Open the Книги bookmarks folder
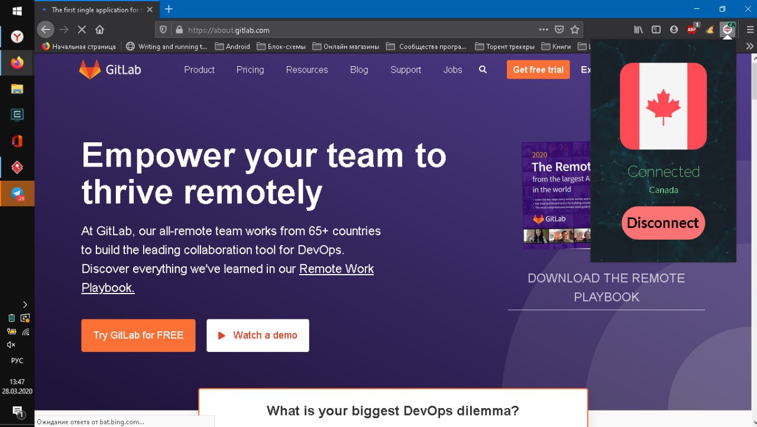Image resolution: width=757 pixels, height=427 pixels. 557,46
